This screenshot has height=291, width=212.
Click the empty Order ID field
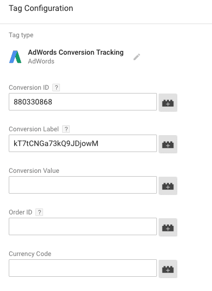[83, 226]
